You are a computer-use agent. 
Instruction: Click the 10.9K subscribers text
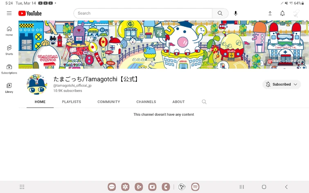68,91
